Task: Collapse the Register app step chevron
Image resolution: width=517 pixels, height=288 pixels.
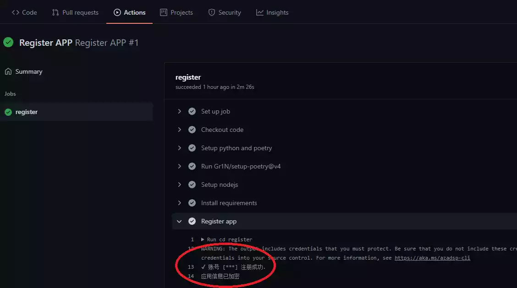Action: click(x=179, y=222)
